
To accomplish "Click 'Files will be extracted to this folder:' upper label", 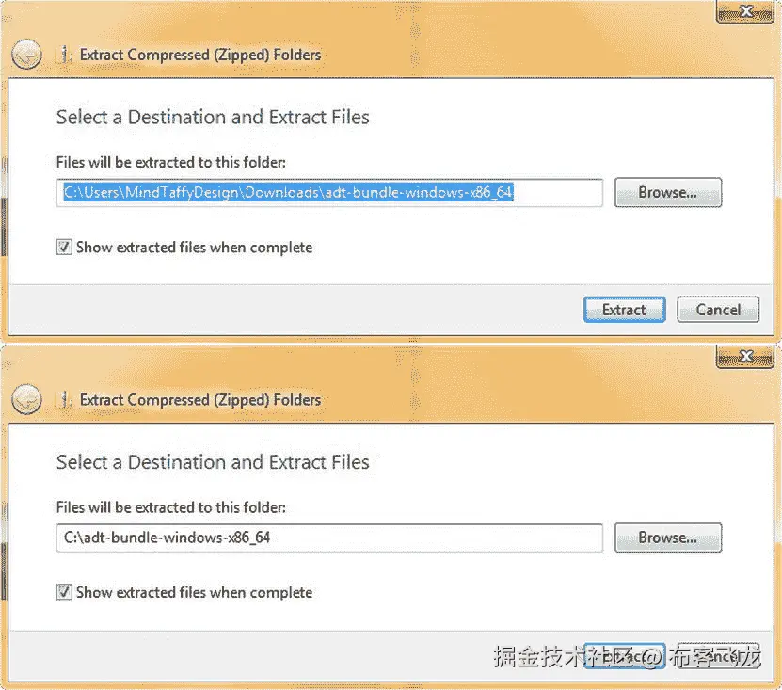I will coord(171,162).
